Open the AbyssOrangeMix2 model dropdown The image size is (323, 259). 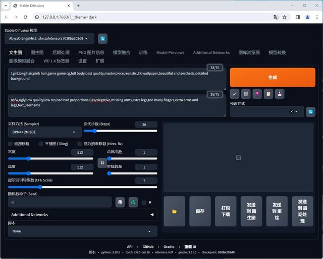49,38
